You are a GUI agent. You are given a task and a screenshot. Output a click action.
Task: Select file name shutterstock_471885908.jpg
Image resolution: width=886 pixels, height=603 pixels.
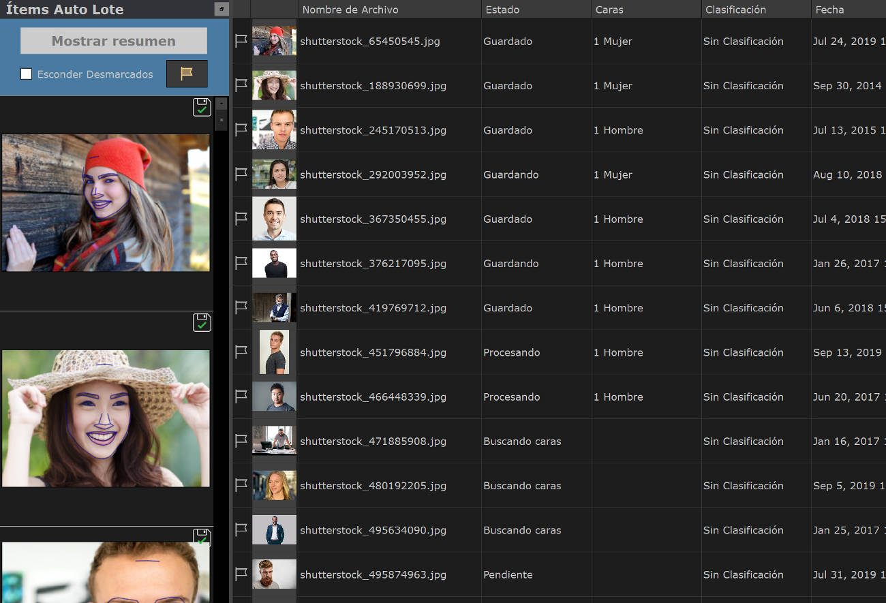(373, 441)
